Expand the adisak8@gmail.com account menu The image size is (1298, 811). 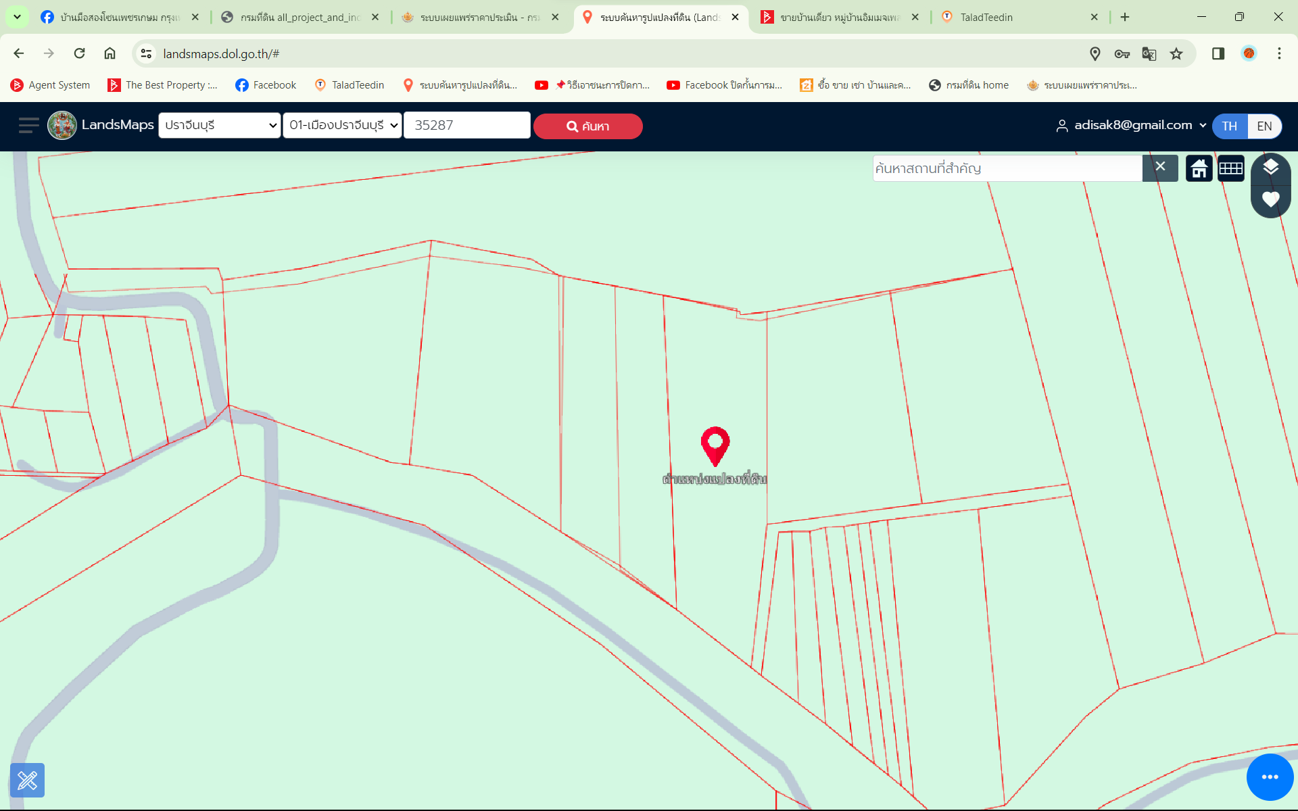[x=1131, y=126]
